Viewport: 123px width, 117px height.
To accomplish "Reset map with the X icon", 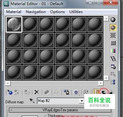I will (37, 92).
